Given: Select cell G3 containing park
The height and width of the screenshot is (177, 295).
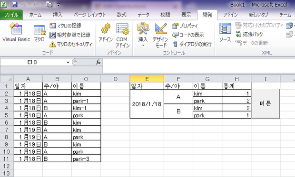Looking at the screenshot, I should [207, 101].
